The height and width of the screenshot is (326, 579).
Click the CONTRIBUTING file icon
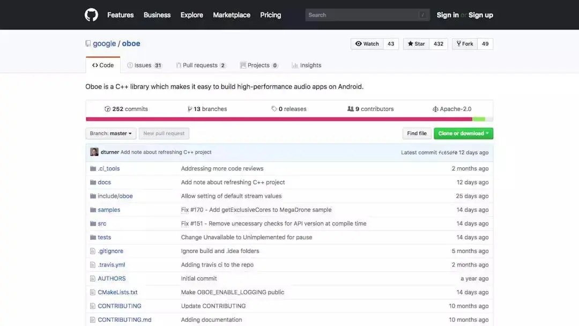93,306
